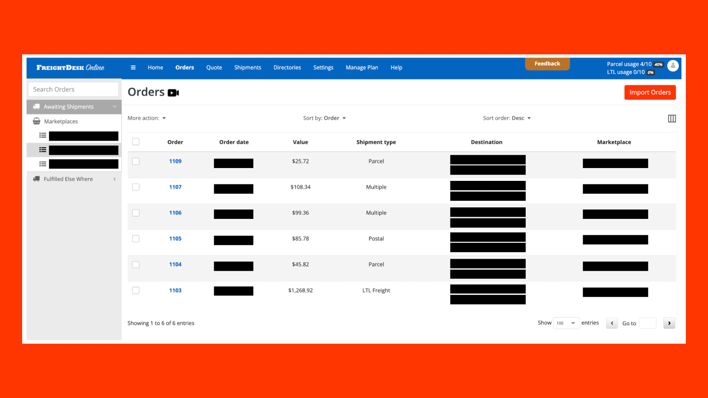This screenshot has width=708, height=398.
Task: Click the truck icon next to Fulfilled Else Where
Action: (37, 179)
